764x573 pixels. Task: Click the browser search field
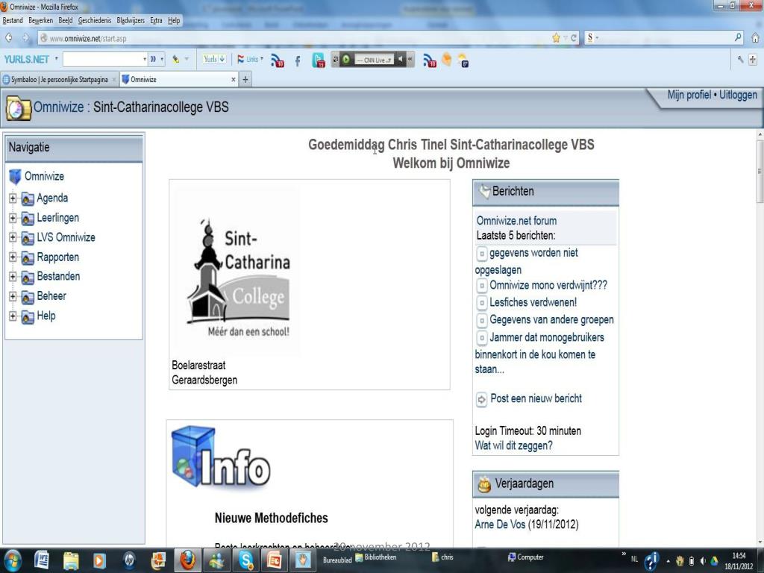[x=664, y=37]
